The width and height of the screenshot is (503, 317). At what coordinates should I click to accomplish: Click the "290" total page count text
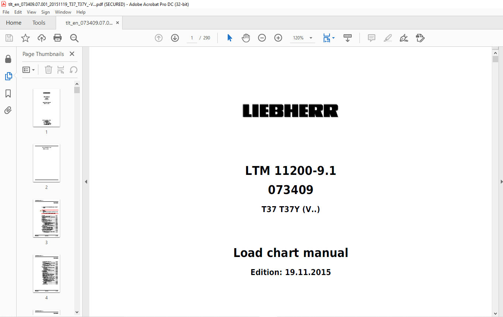click(207, 38)
